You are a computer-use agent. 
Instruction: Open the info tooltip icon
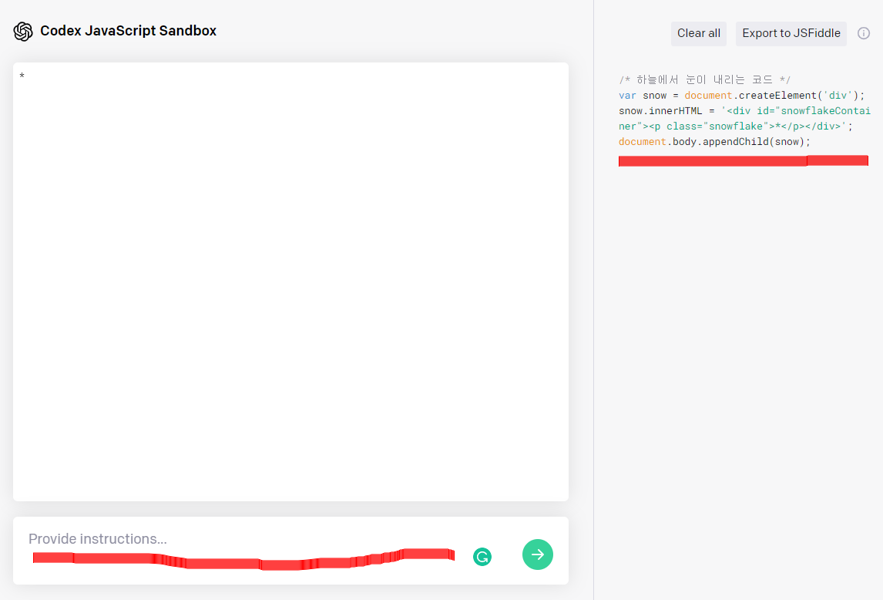[864, 33]
